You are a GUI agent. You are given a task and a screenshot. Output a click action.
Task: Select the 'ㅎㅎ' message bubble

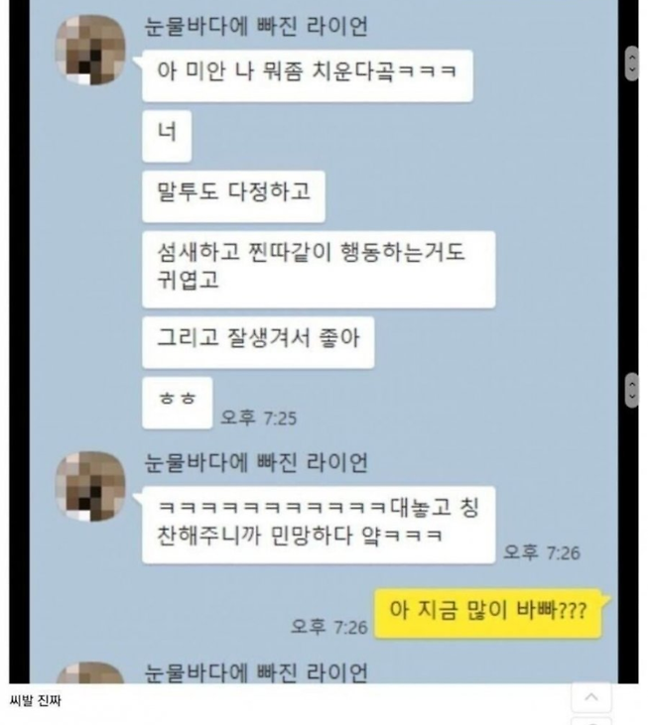pyautogui.click(x=178, y=403)
